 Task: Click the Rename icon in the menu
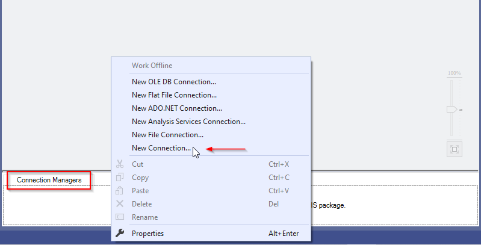point(120,217)
